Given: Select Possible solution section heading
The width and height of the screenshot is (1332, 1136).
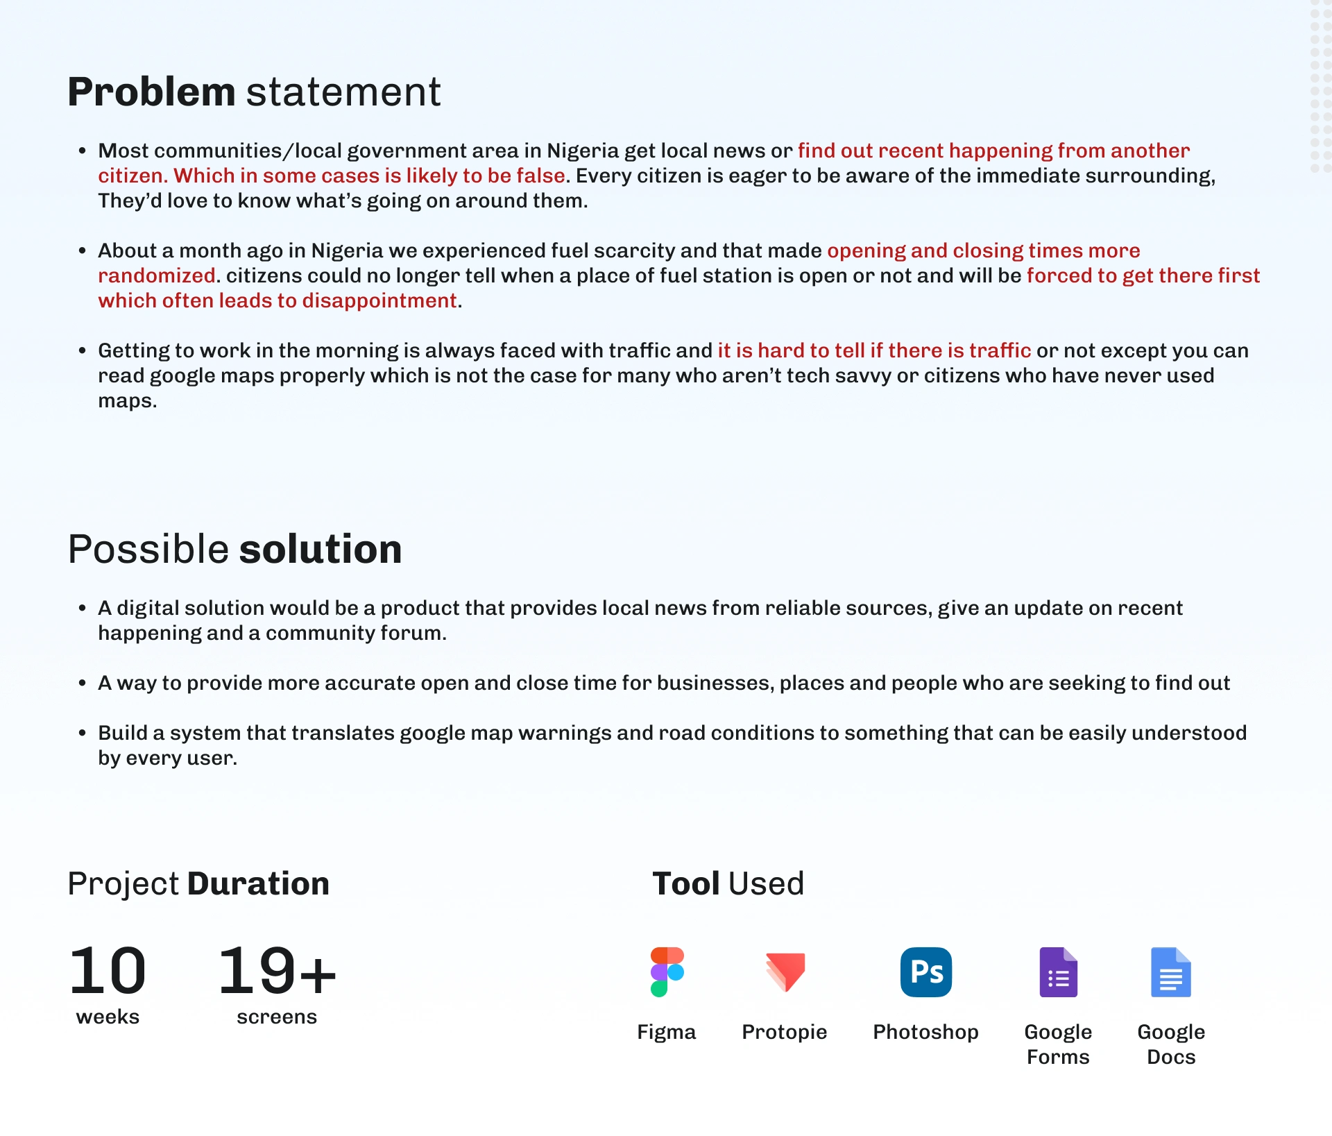Looking at the screenshot, I should click(237, 552).
